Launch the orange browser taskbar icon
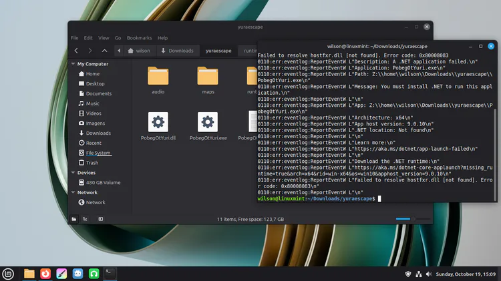The height and width of the screenshot is (281, 501). pos(45,274)
